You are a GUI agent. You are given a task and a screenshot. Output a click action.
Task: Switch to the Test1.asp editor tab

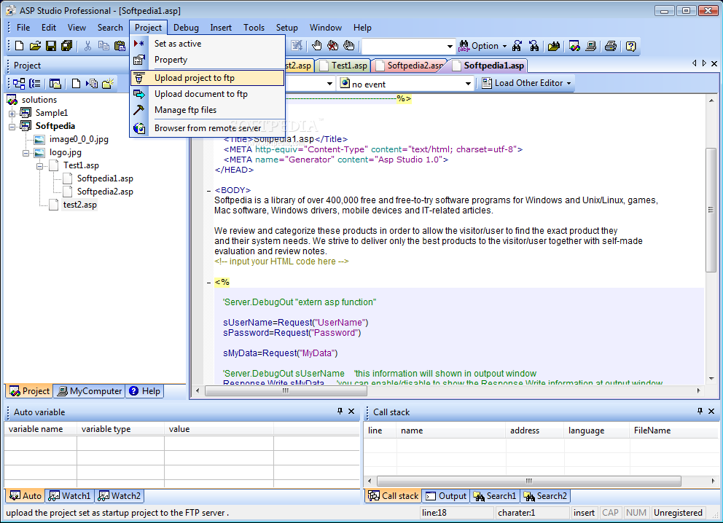343,66
